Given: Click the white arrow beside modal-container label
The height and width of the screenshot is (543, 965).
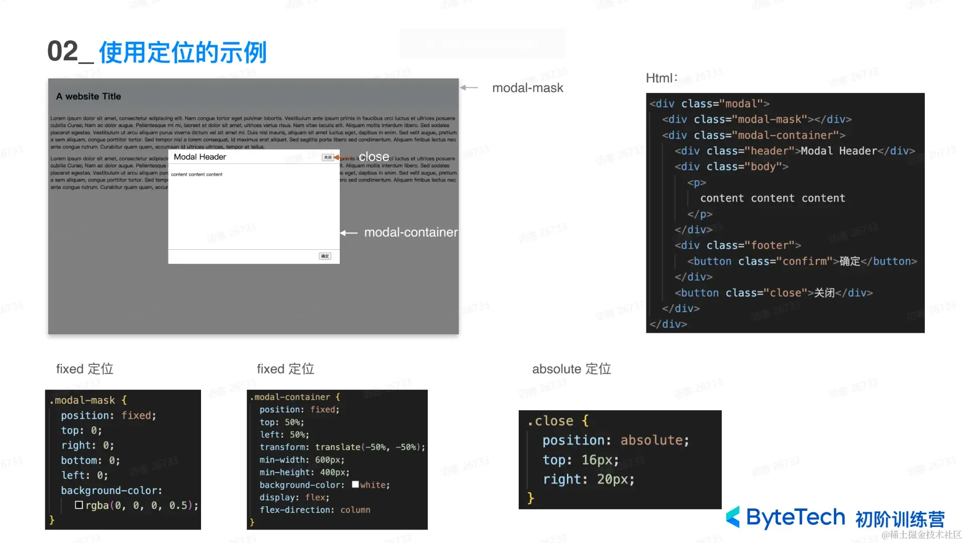Looking at the screenshot, I should coord(349,233).
